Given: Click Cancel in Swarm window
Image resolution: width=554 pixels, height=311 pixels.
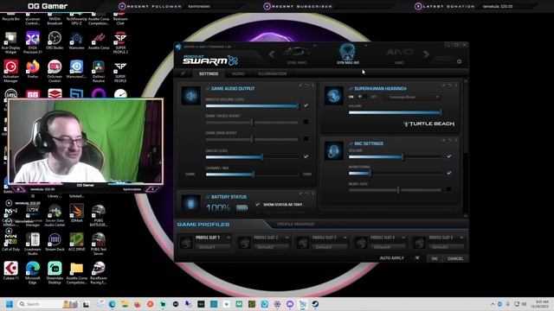Looking at the screenshot, I should pos(455,258).
